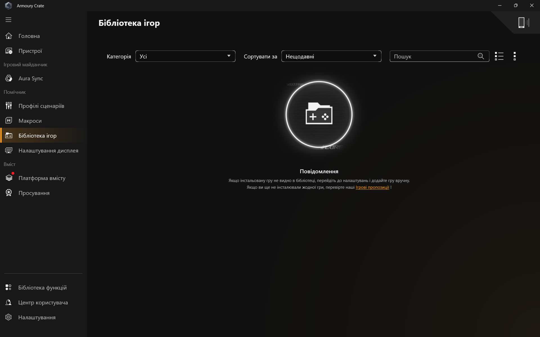This screenshot has height=337, width=540.
Task: Expand the Категорія dropdown showing Усі
Action: click(185, 56)
